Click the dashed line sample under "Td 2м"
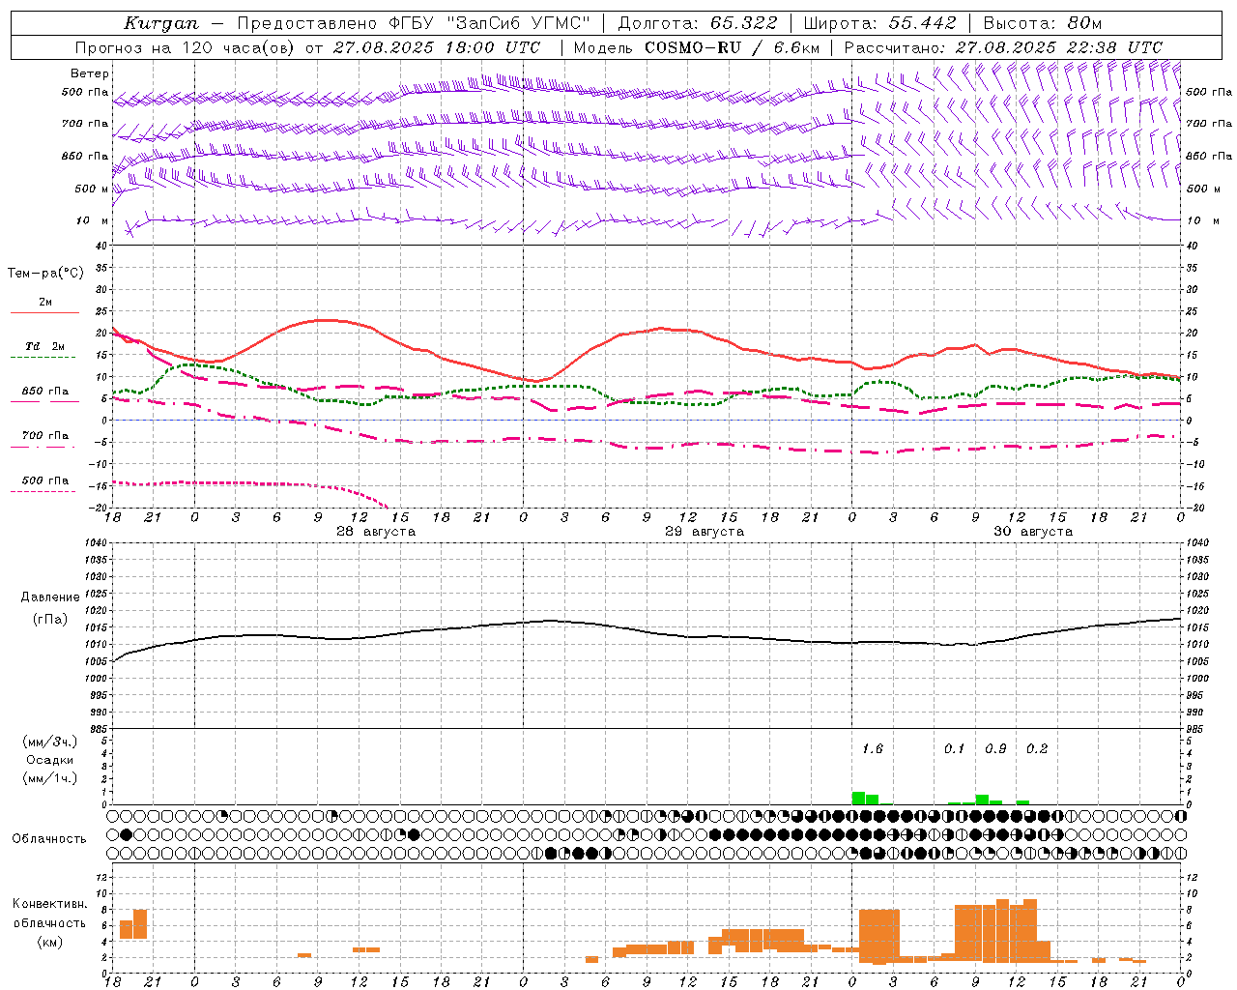 click(x=43, y=358)
